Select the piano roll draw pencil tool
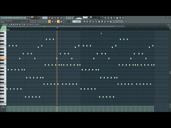Screen dimensions: 171x128 10,24
